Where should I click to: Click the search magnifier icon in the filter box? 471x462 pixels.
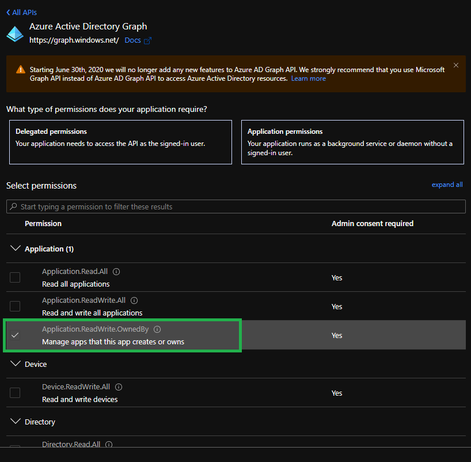click(13, 206)
